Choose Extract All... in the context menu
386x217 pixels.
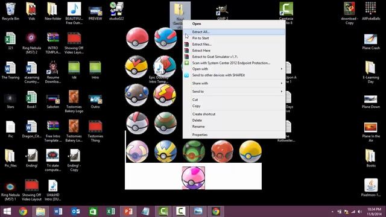[x=234, y=32]
